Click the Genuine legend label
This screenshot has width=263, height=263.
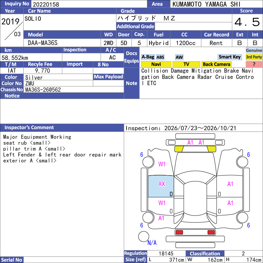click(x=254, y=50)
